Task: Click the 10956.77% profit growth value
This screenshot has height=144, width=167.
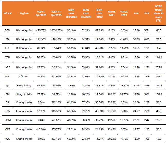Action: [x=56, y=30]
